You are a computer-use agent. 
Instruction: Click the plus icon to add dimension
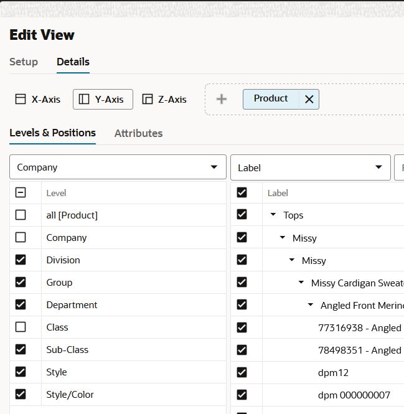[221, 99]
